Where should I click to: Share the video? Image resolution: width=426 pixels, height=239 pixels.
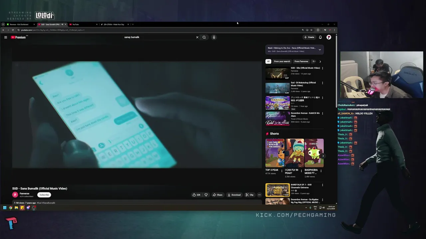point(218,195)
